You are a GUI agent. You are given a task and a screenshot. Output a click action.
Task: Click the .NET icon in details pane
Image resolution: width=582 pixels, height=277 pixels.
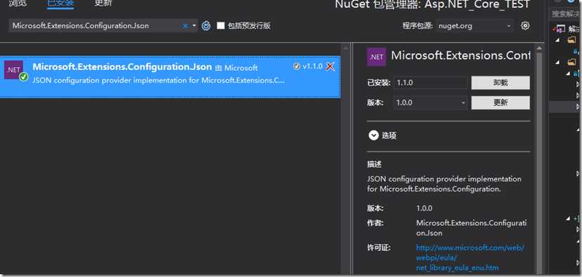pos(376,57)
